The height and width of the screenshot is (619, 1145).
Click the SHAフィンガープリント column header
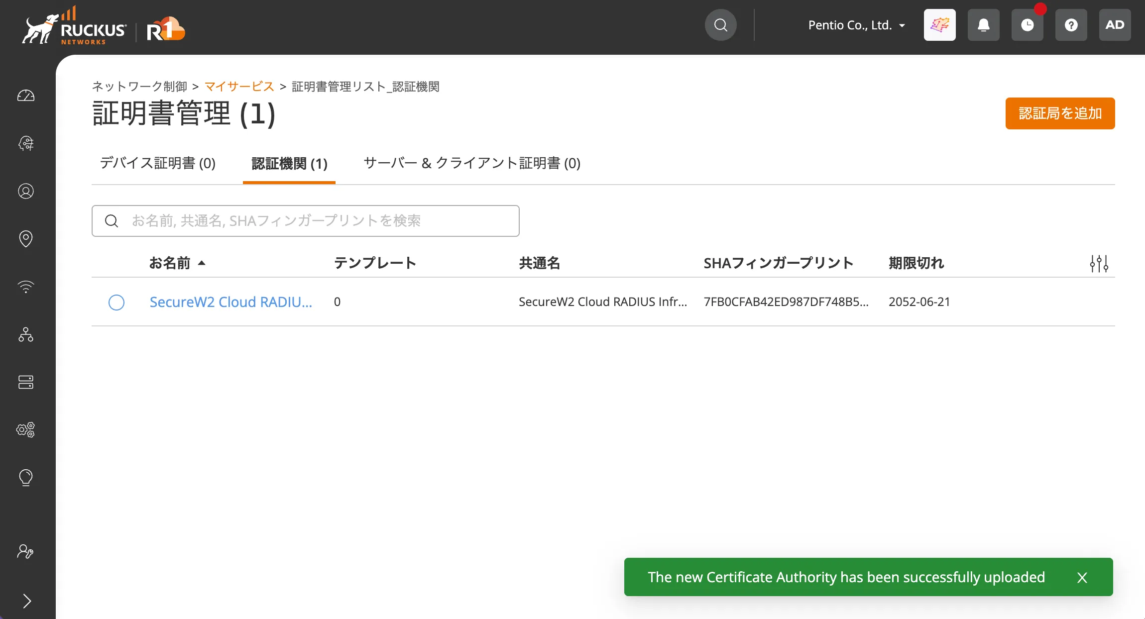(x=778, y=263)
